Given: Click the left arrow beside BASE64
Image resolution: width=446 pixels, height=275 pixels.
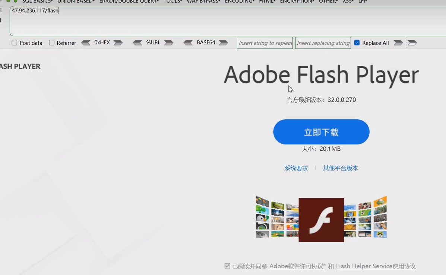Looking at the screenshot, I should coord(188,43).
